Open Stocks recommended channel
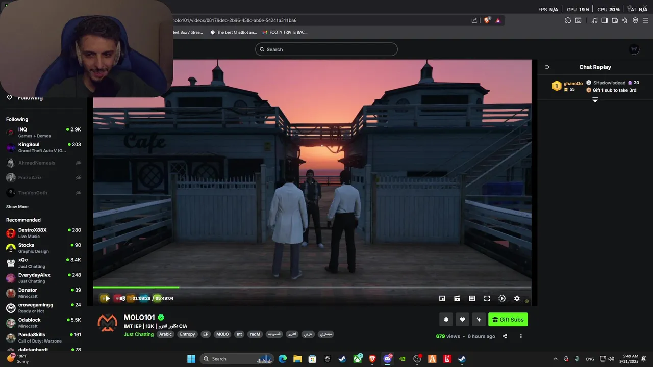This screenshot has height=367, width=653. pyautogui.click(x=43, y=248)
